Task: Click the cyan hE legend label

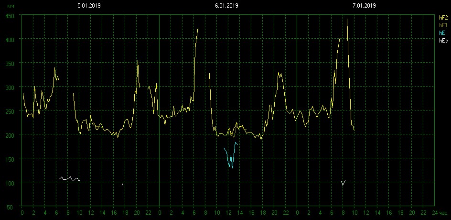Action: click(x=442, y=33)
